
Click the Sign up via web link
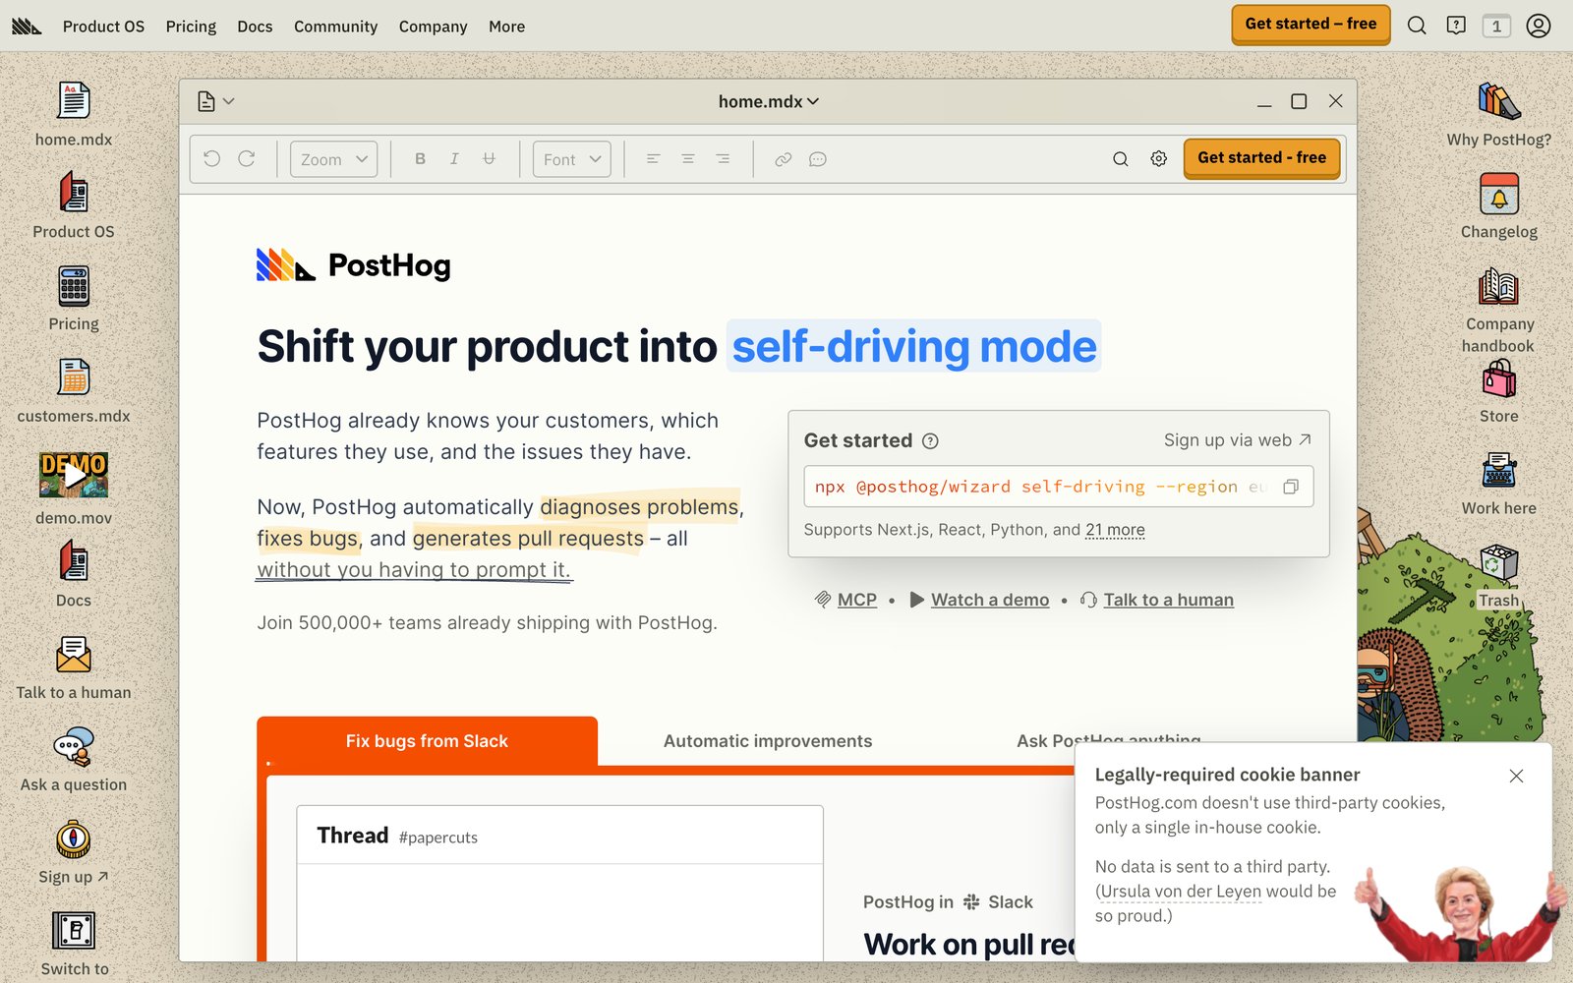(1238, 440)
